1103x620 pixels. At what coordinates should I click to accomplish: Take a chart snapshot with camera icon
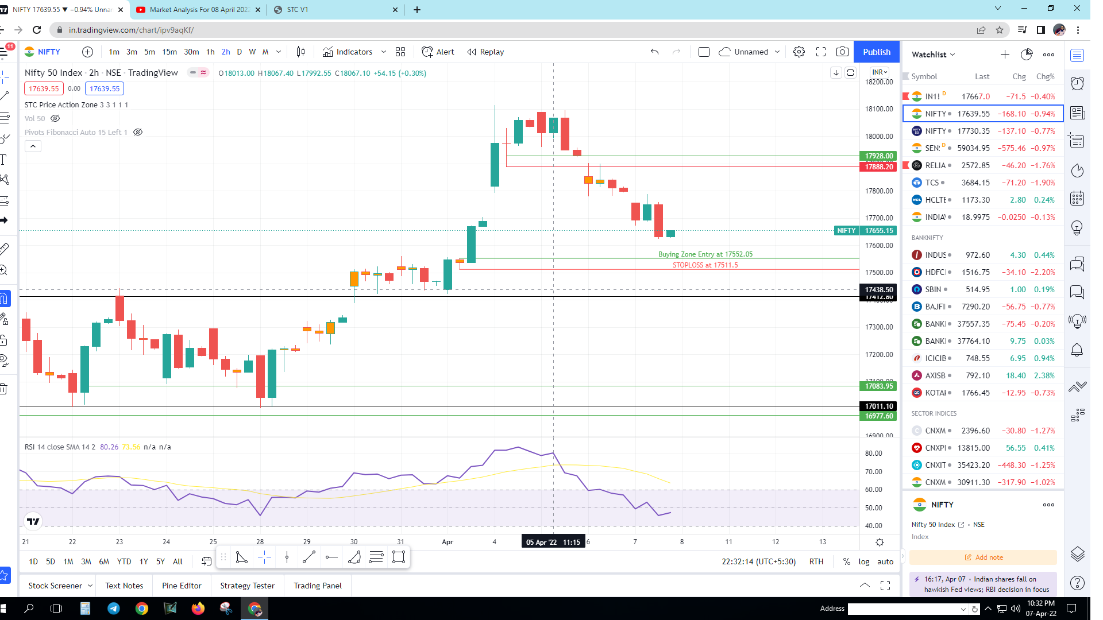click(x=842, y=52)
